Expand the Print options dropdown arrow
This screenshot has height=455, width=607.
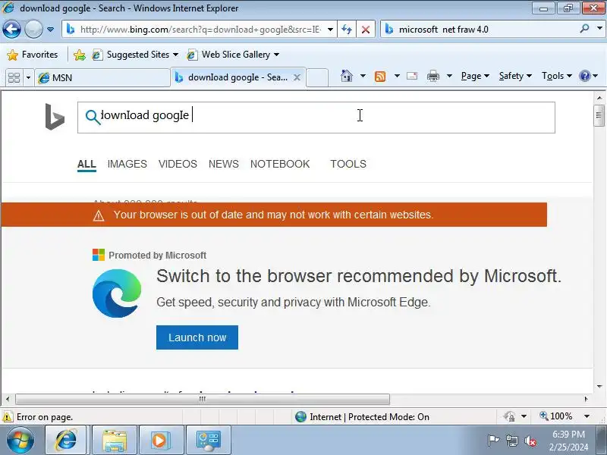pos(449,76)
